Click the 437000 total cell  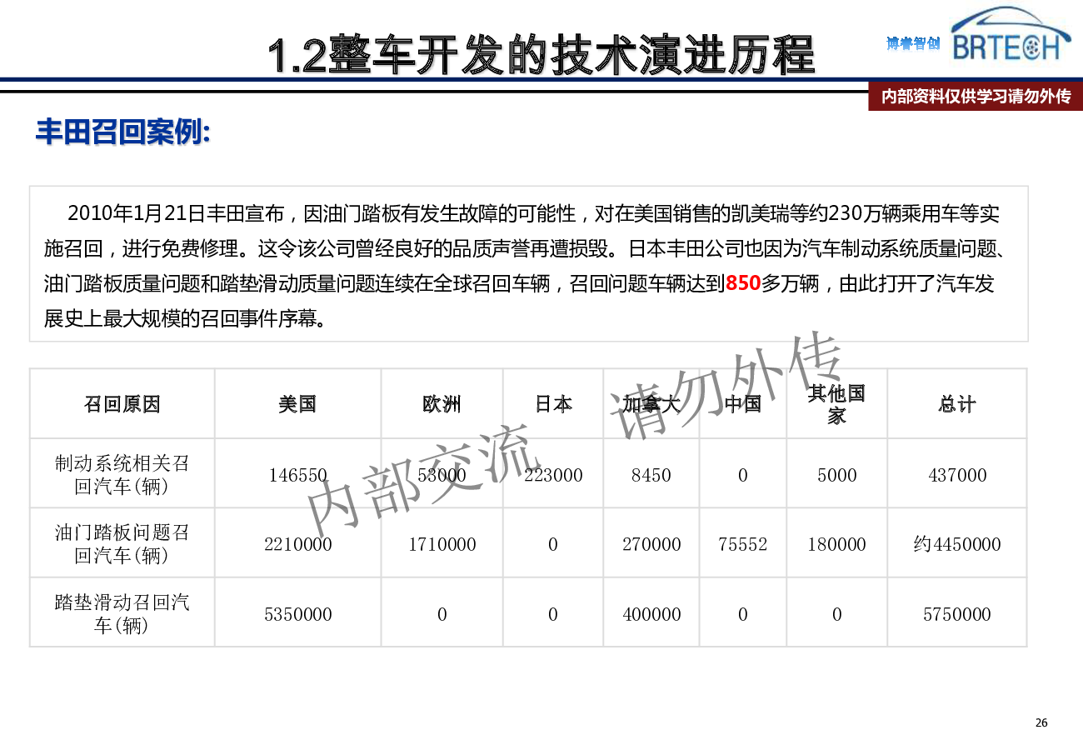(x=957, y=475)
